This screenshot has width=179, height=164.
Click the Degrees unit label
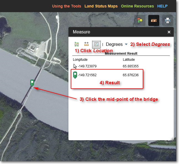(114, 44)
